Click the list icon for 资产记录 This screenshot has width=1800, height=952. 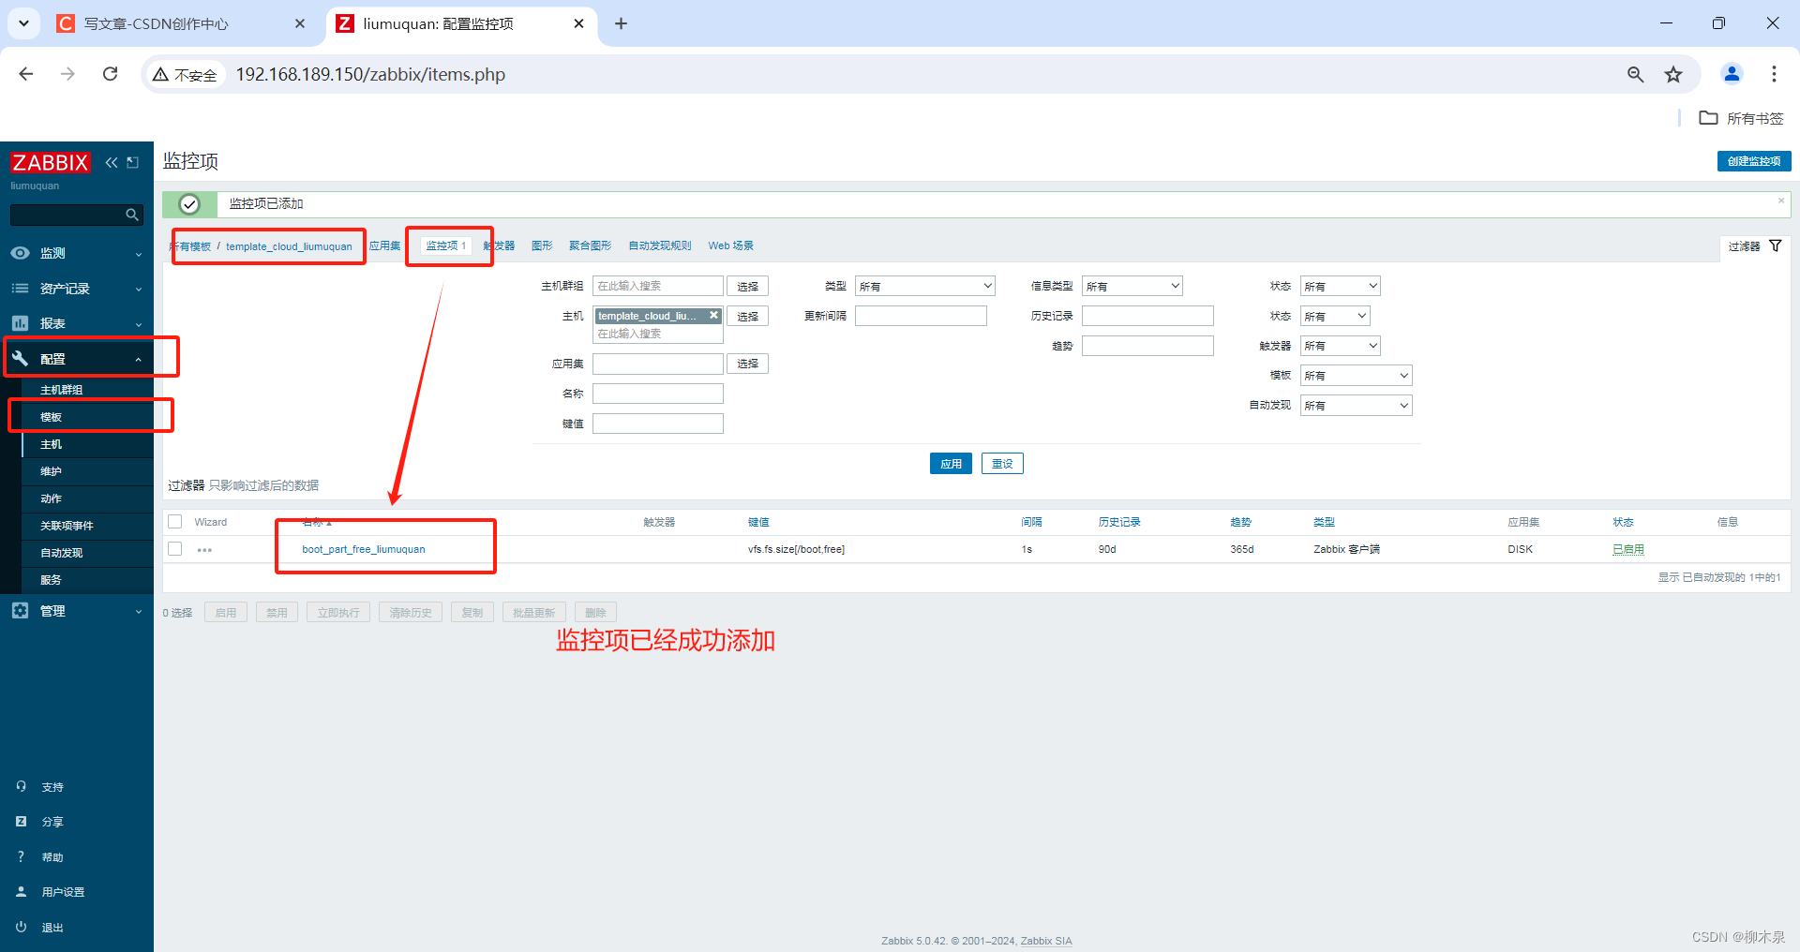[20, 289]
